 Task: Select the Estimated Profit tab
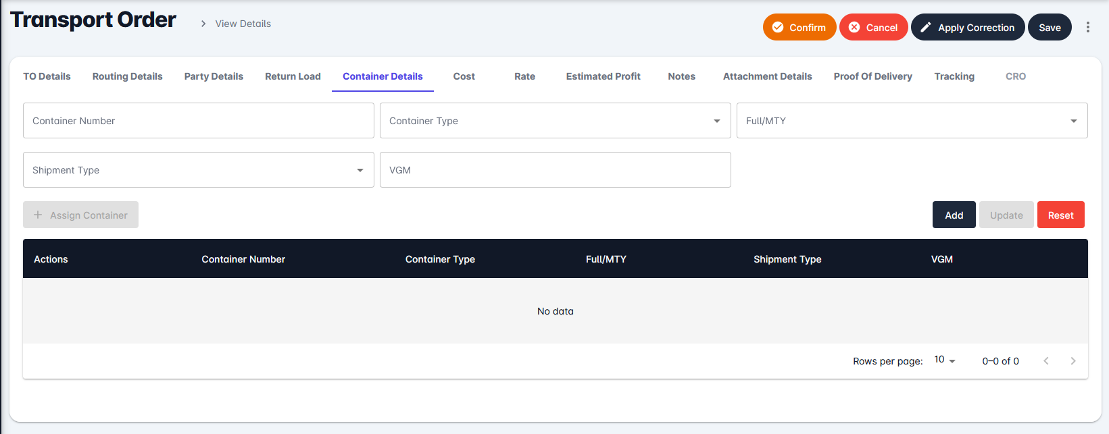603,76
